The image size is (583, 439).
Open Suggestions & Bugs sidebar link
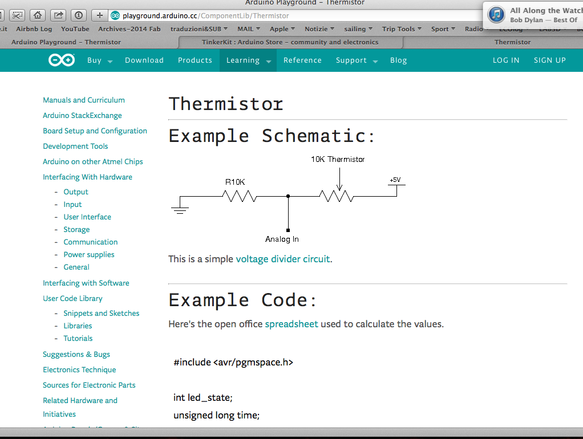pos(76,354)
